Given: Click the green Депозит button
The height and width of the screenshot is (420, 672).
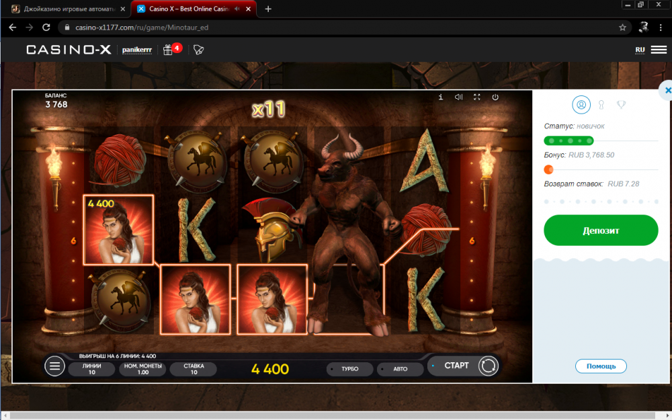Looking at the screenshot, I should tap(600, 230).
